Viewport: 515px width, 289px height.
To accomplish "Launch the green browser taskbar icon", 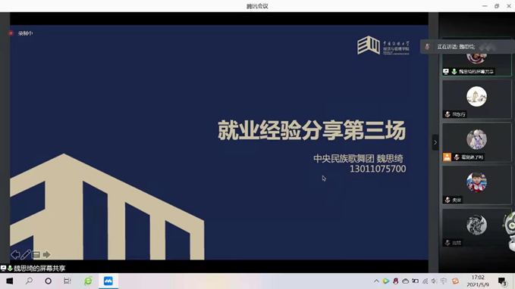I will 88,281.
